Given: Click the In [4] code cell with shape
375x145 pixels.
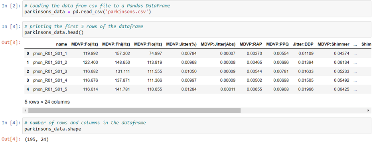Looking at the screenshot, I should (x=197, y=126).
